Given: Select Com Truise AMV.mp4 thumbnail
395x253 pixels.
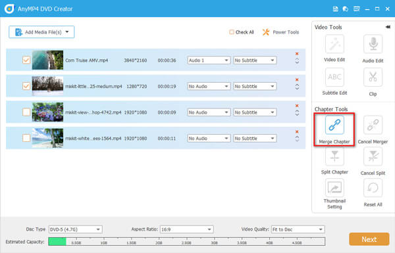Looking at the screenshot, I should click(47, 60).
